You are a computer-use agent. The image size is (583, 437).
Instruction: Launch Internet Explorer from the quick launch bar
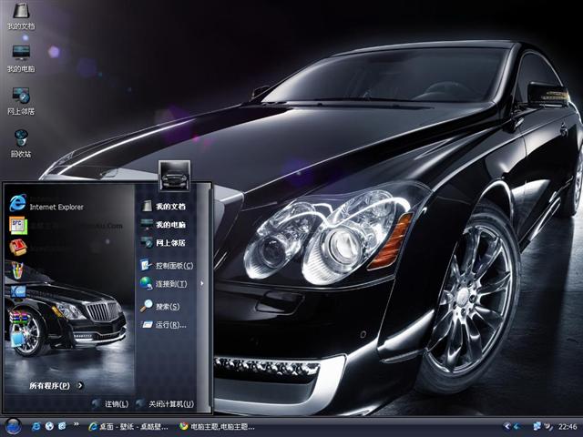tap(36, 426)
